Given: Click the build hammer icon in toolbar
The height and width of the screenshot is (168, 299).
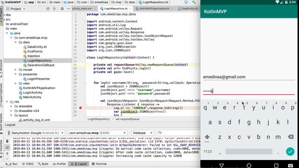Looking at the screenshot, I should click(194, 2).
